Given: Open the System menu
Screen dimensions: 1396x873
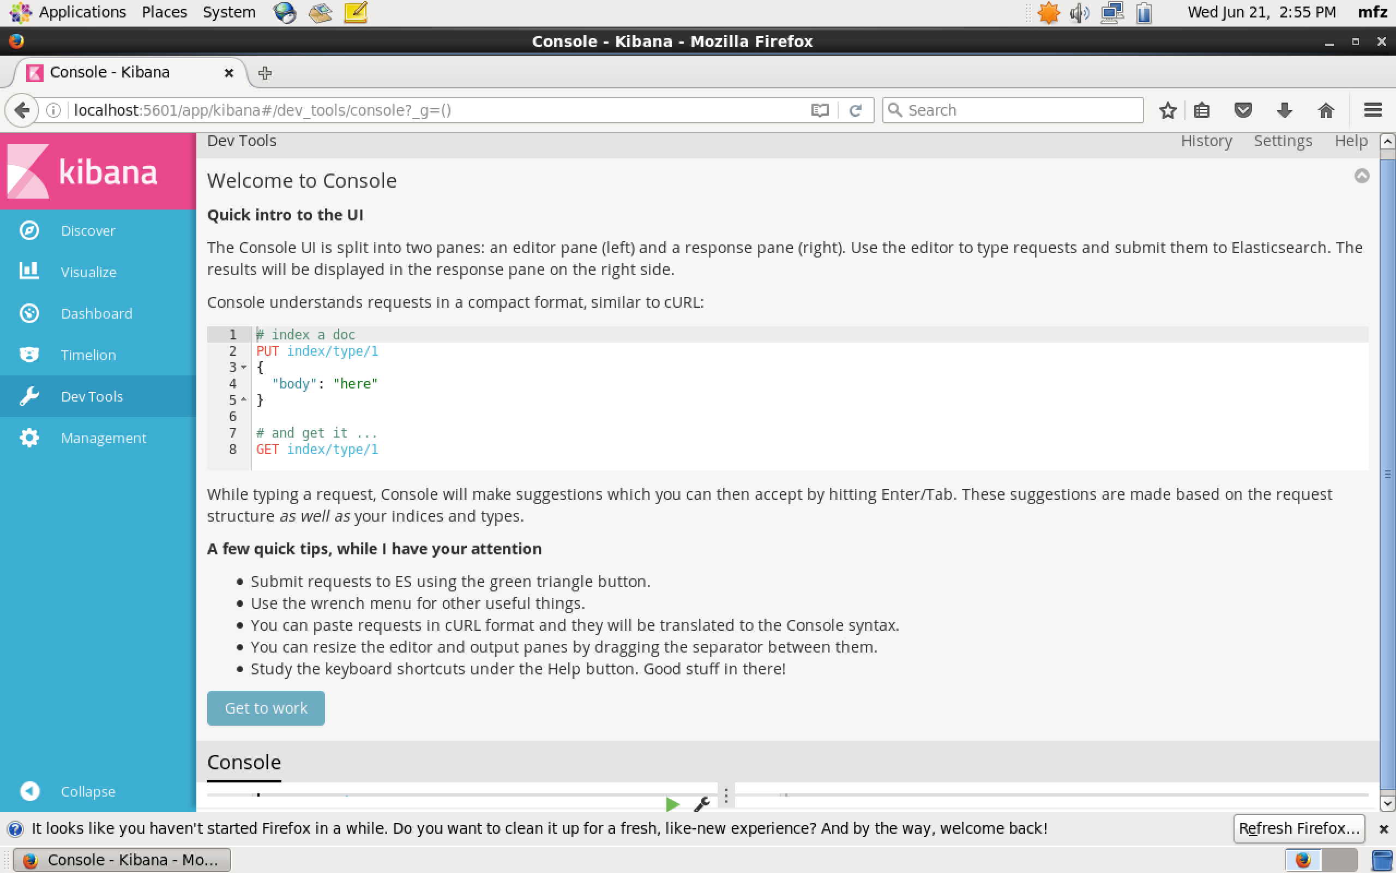Looking at the screenshot, I should pos(229,12).
